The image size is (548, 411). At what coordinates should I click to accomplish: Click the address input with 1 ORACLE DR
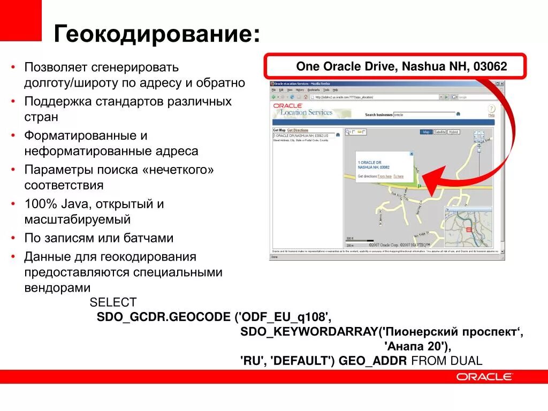304,135
